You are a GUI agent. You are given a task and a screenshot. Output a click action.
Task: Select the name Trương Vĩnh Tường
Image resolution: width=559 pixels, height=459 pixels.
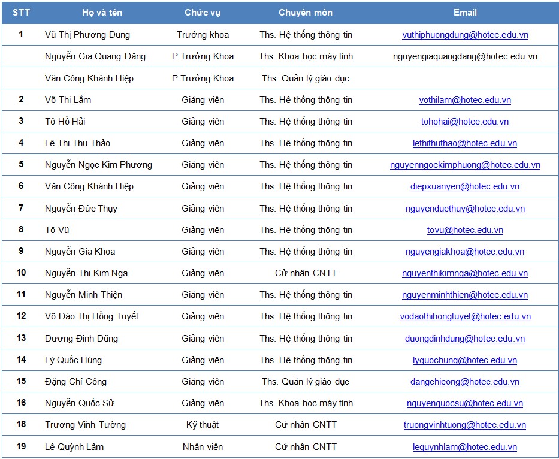coord(85,425)
